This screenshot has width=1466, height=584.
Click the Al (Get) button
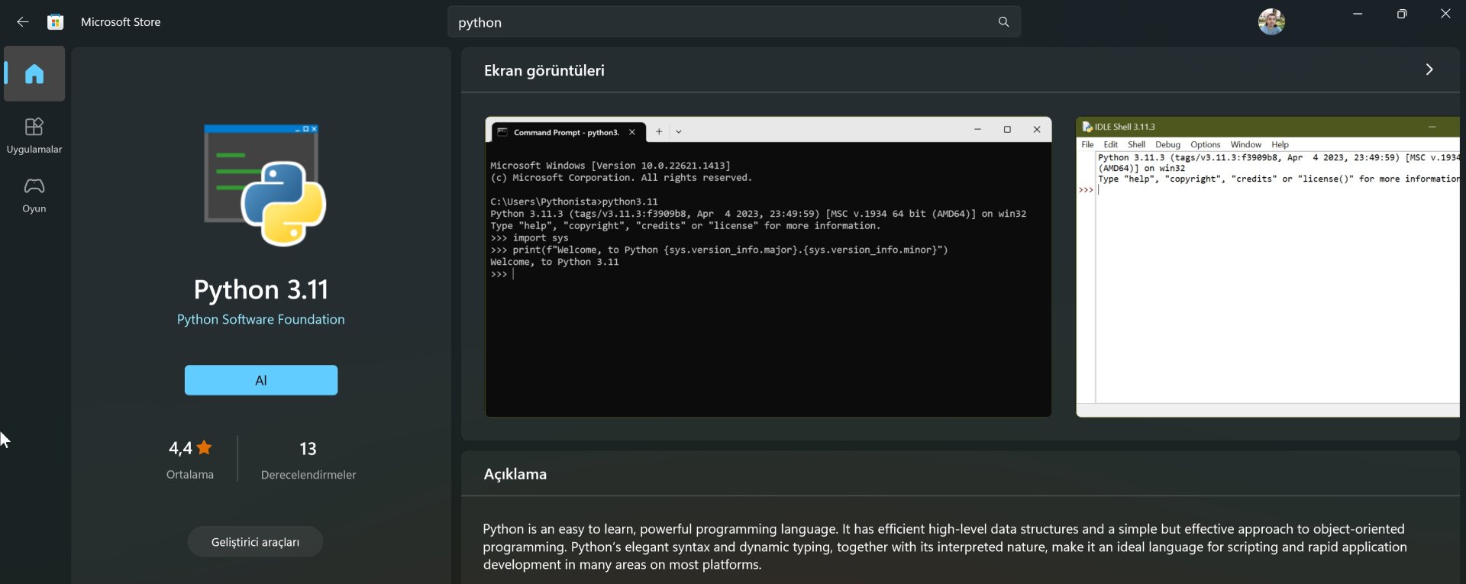coord(261,380)
